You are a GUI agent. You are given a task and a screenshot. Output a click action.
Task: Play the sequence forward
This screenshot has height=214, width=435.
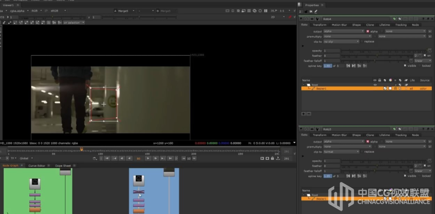pos(148,159)
